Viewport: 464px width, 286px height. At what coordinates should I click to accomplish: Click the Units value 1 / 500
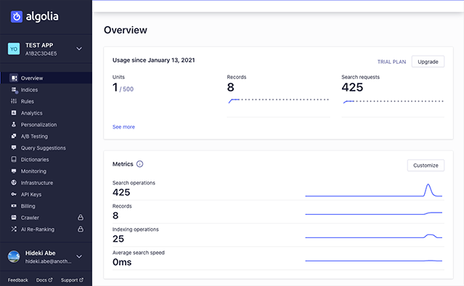(x=123, y=88)
